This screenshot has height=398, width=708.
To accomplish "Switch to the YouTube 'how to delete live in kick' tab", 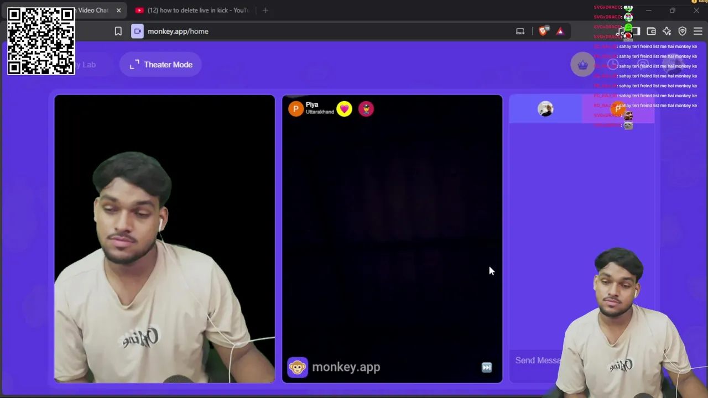I will (x=192, y=11).
